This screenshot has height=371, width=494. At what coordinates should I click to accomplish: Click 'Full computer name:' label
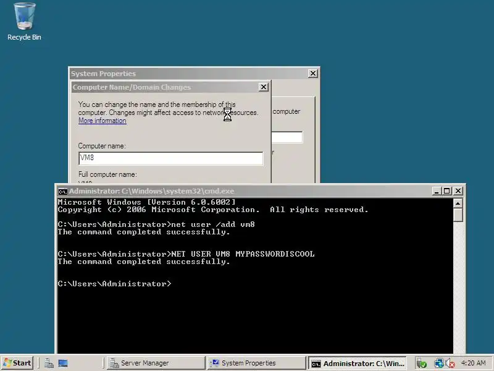coord(107,174)
